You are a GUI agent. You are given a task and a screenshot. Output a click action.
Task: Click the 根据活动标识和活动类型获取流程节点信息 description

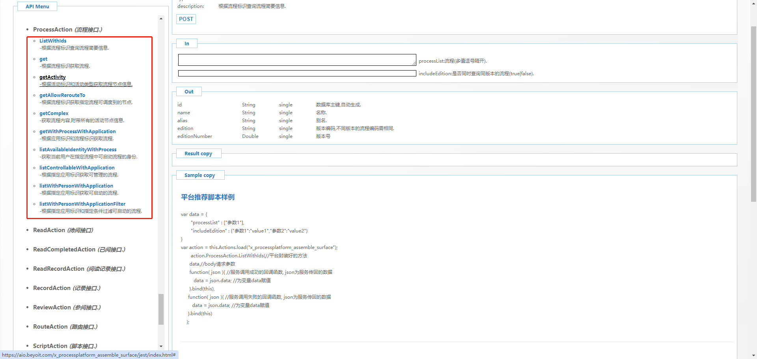[86, 84]
